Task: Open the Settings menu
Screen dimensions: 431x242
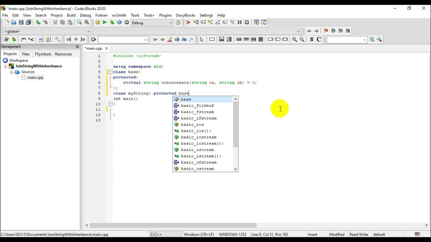Action: [x=206, y=15]
